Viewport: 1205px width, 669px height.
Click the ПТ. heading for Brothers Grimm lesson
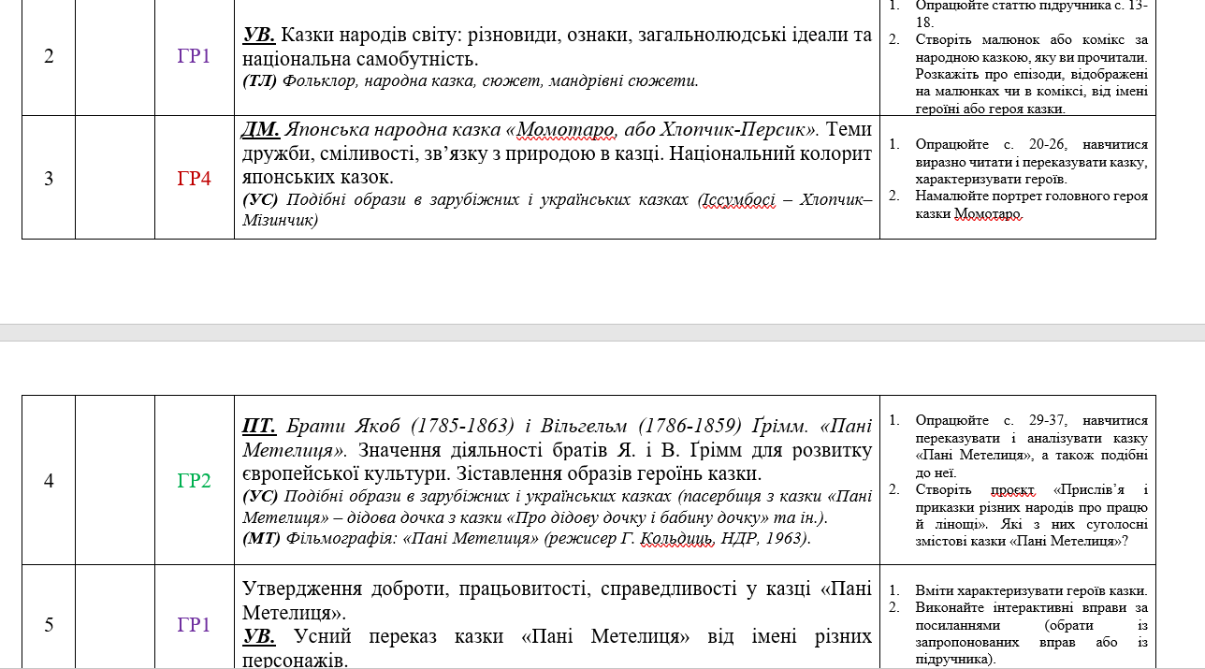tap(259, 426)
